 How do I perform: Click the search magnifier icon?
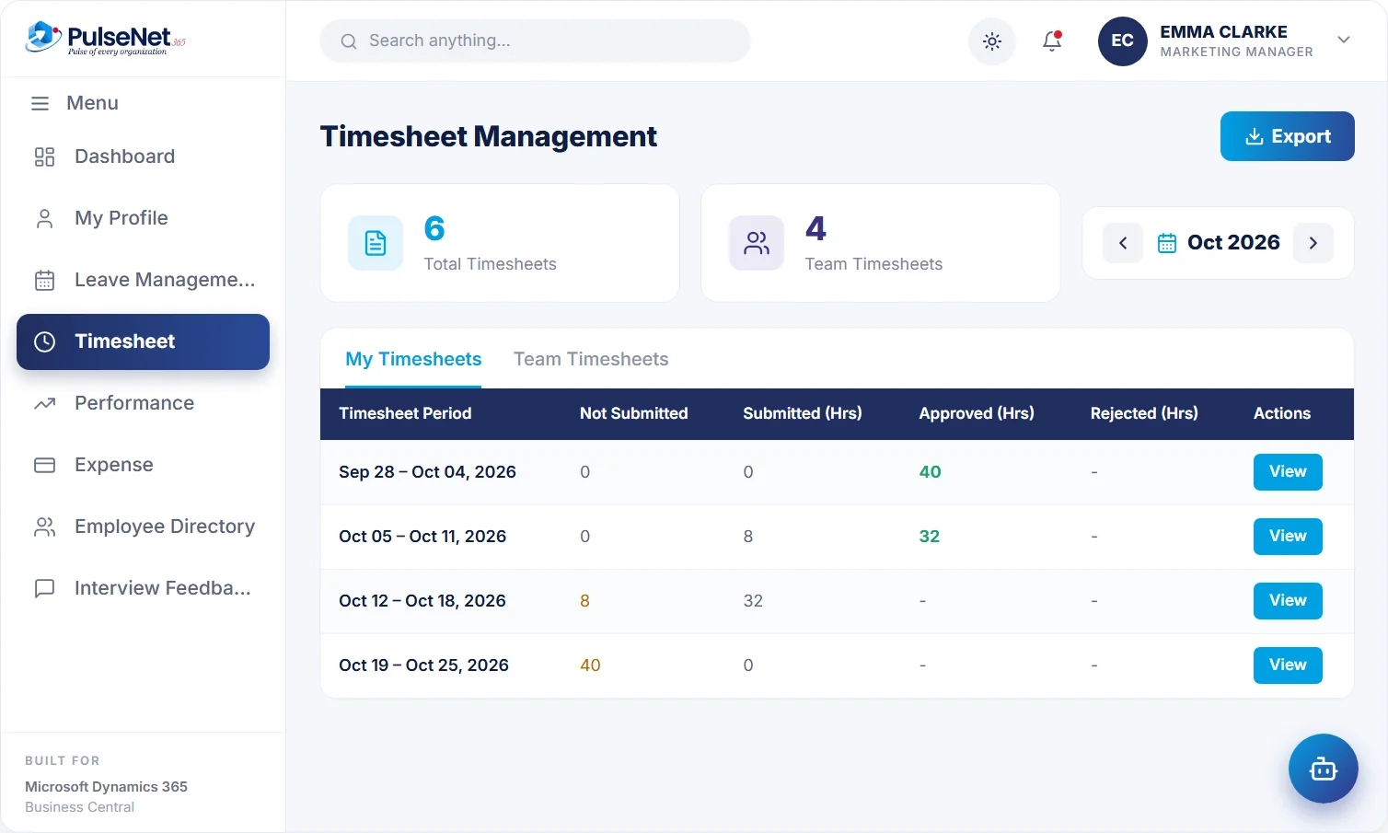coord(349,40)
